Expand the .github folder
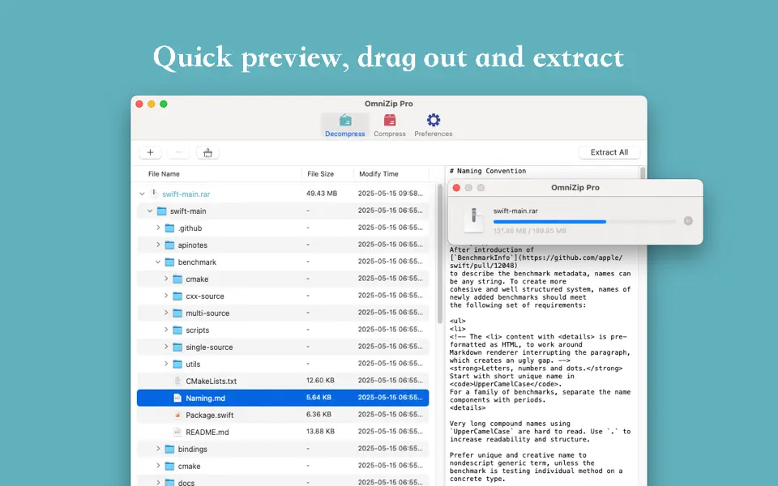 160,228
